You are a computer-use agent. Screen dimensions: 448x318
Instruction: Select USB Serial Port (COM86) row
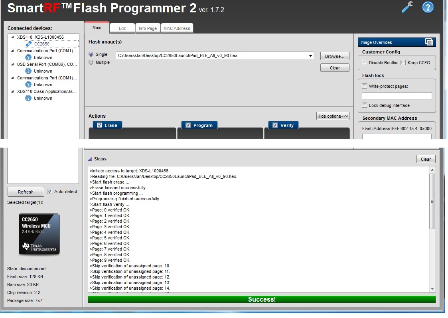tap(47, 64)
